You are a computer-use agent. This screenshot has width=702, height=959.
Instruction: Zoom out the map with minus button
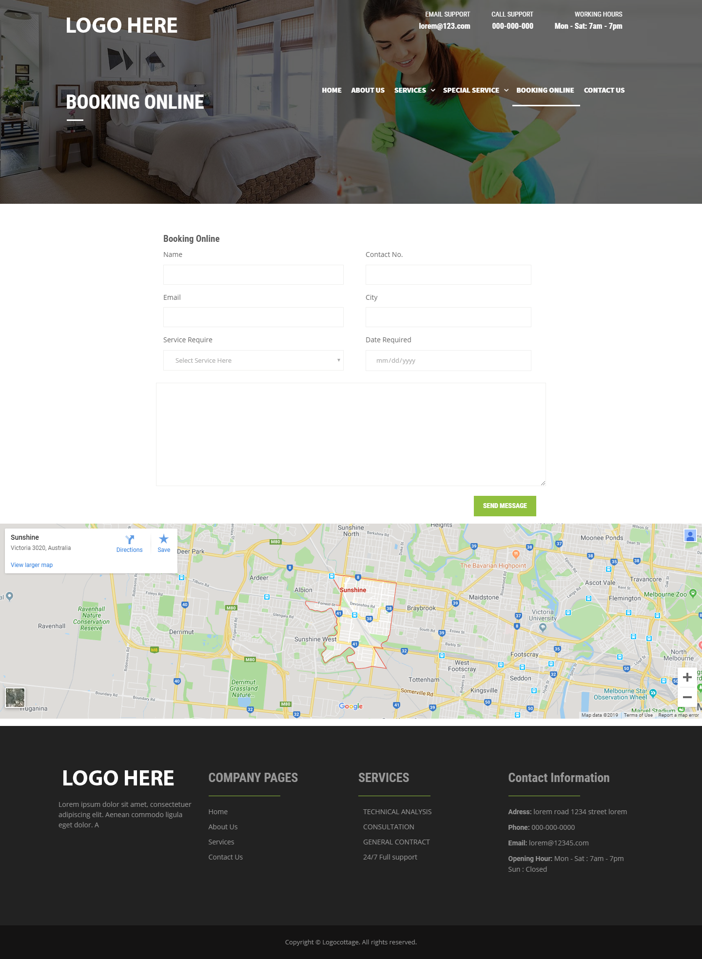(687, 697)
